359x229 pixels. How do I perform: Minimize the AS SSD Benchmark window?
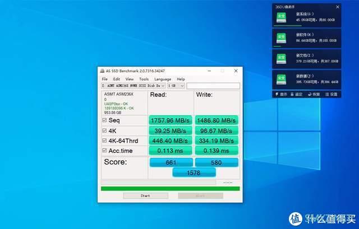(x=209, y=71)
